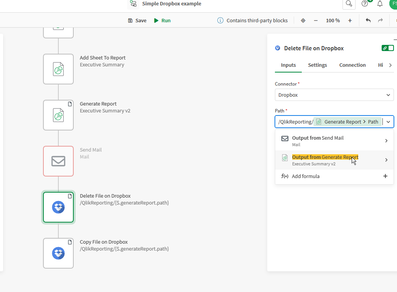Undo the last change

[x=368, y=21]
